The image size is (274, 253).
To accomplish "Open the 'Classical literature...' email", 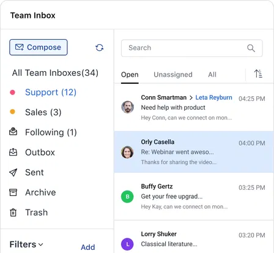I will pyautogui.click(x=169, y=244).
